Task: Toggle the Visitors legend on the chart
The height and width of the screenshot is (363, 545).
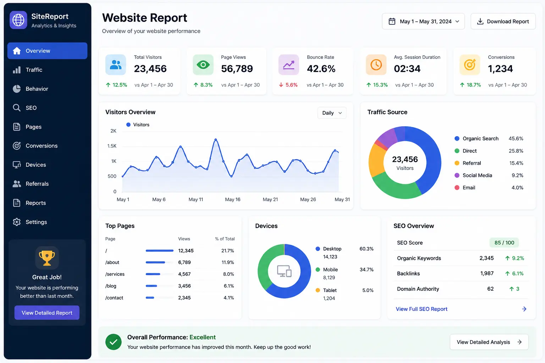Action: tap(138, 125)
